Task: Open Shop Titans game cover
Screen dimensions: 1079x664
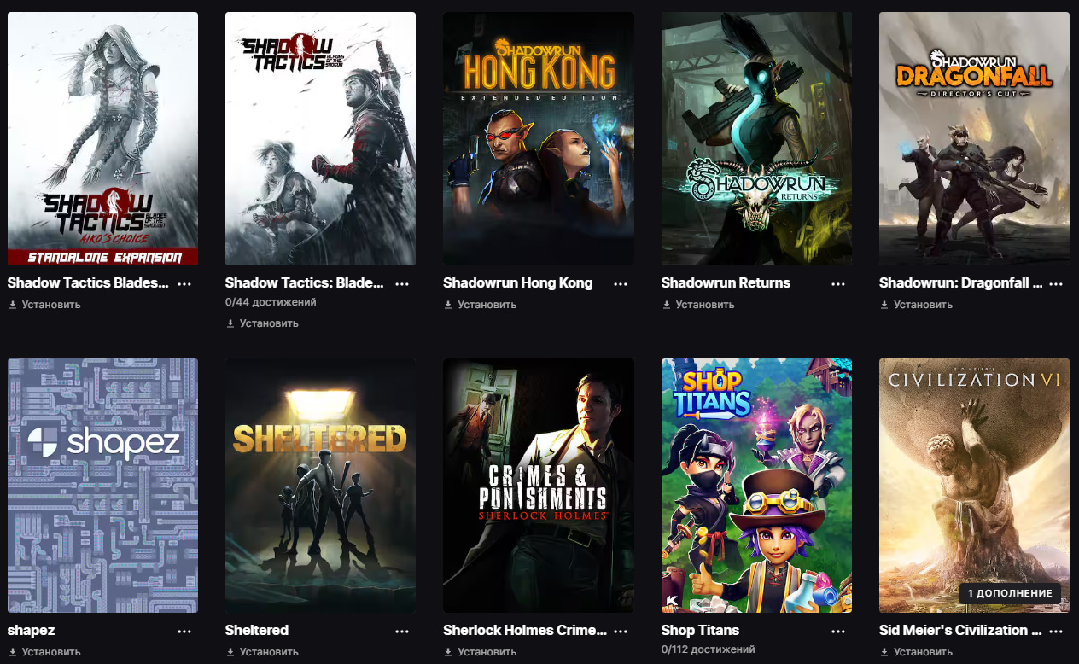Action: pos(756,486)
